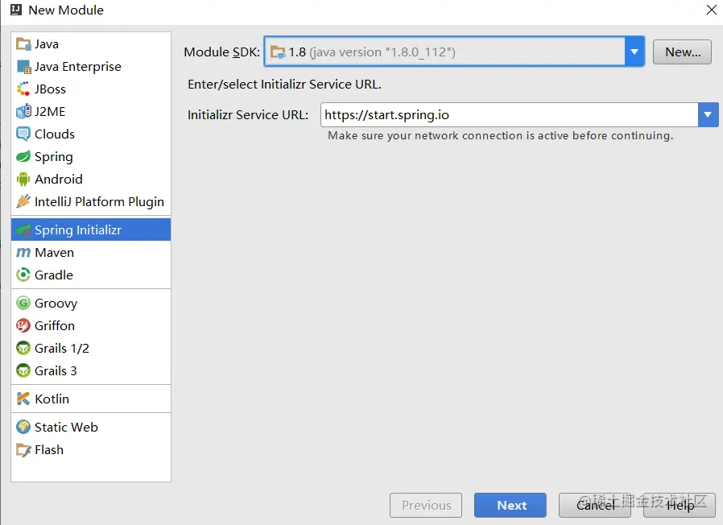Expand Initializr Service URL dropdown arrow
This screenshot has height=525, width=723.
[708, 114]
